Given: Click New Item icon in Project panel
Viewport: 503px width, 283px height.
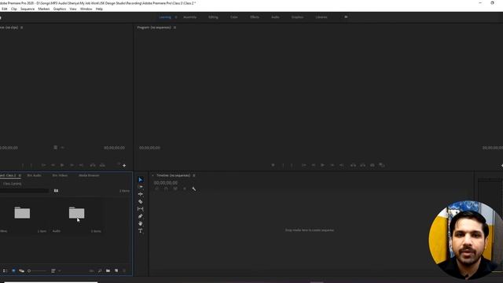Looking at the screenshot, I should point(116,270).
